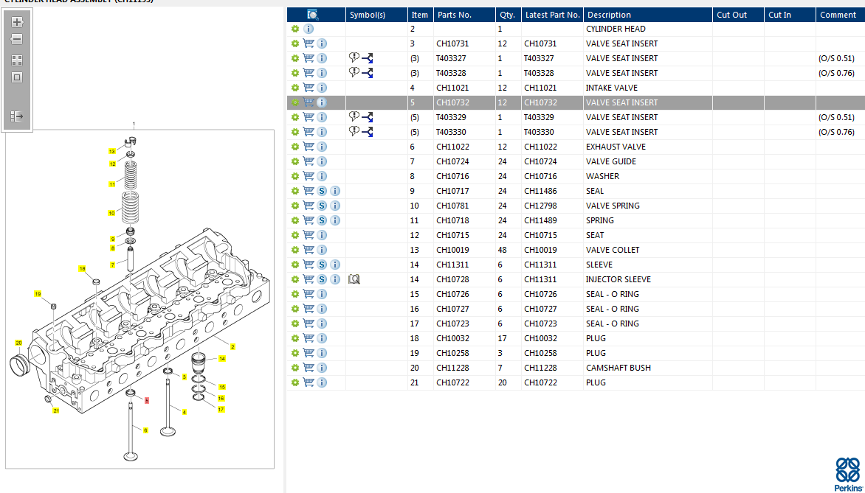Click the list export arrow icon

point(17,116)
